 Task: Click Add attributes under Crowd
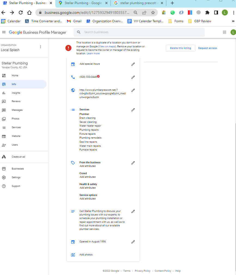[87, 177]
